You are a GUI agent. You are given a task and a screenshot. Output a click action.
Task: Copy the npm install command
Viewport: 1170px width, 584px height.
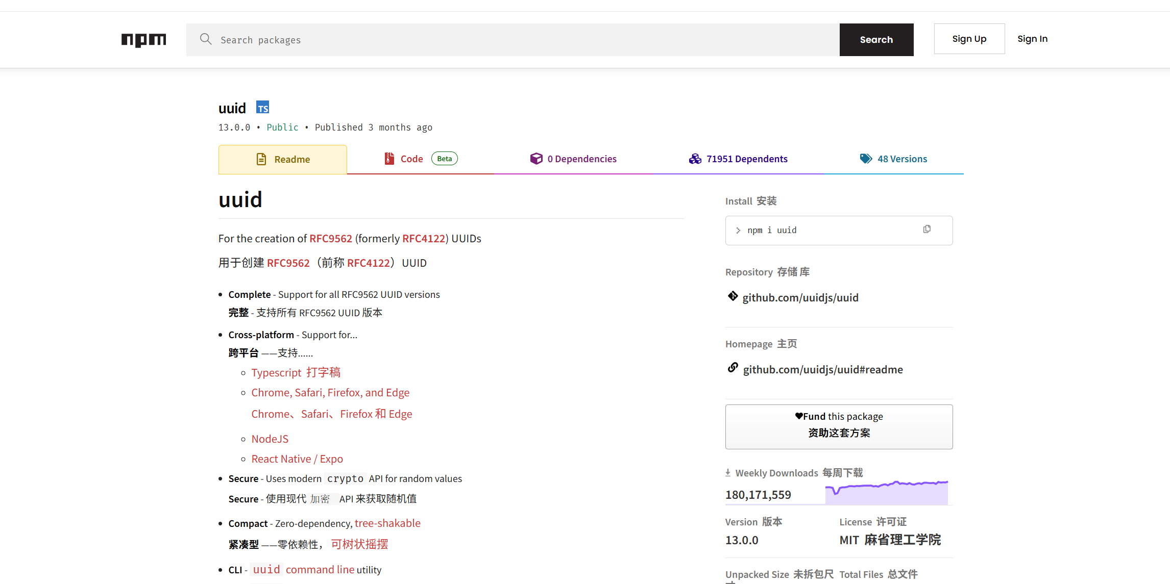[927, 230]
